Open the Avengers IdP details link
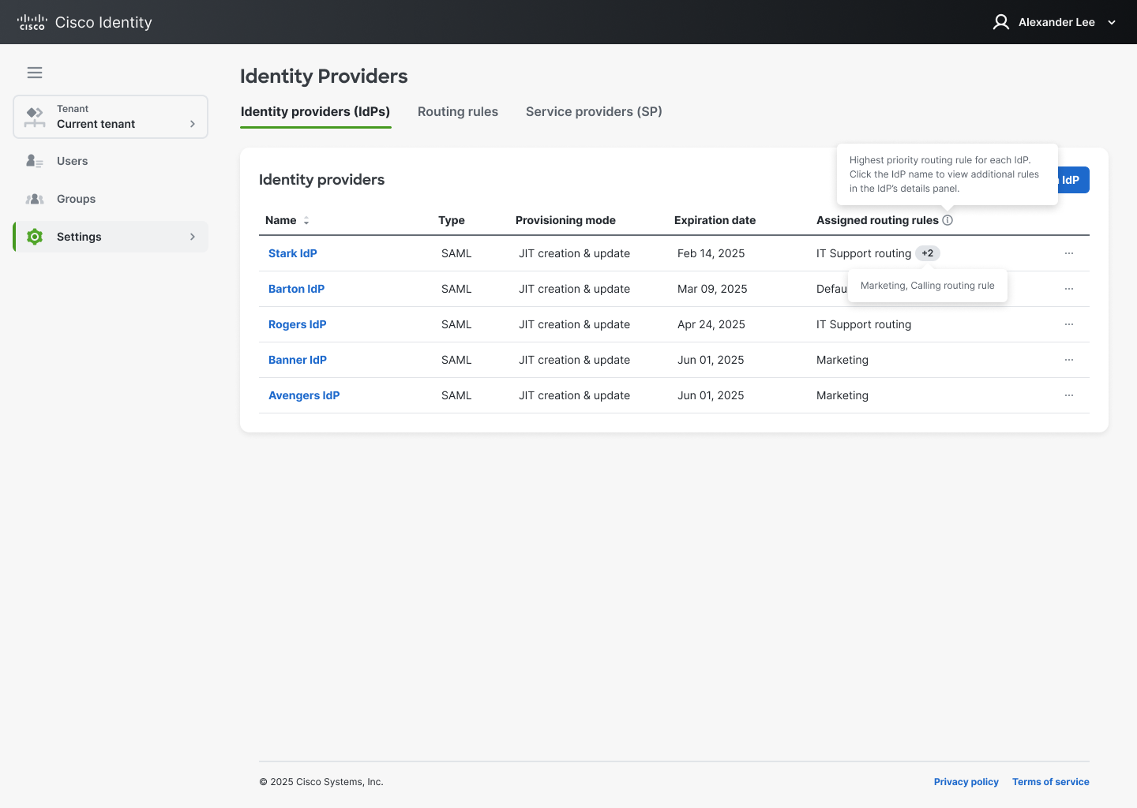1137x808 pixels. (x=304, y=395)
